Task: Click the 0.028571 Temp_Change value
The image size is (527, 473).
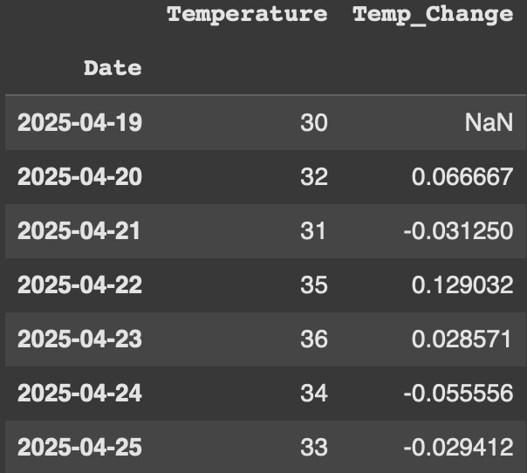Action: [x=462, y=339]
